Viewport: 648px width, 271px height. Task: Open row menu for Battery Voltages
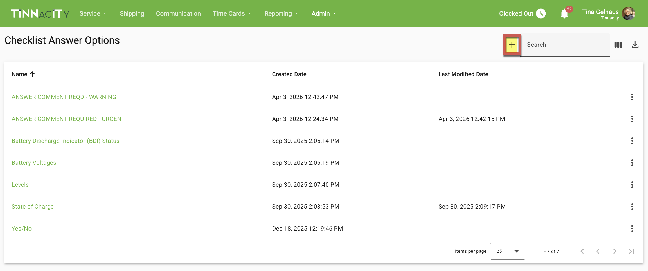[632, 163]
